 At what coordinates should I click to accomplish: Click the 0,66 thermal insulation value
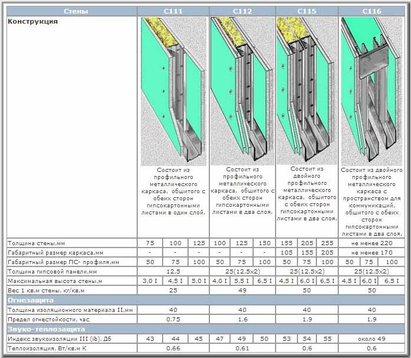173,347
